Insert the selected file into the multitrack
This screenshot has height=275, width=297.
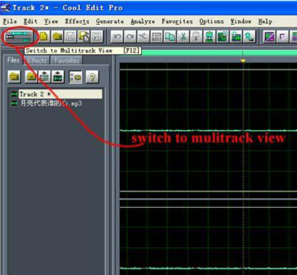(44, 77)
